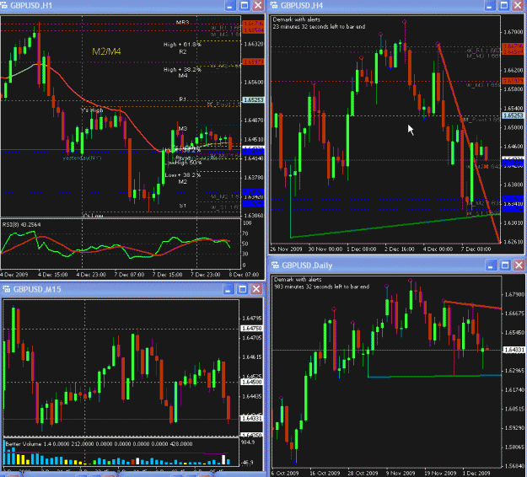Viewport: 527px width, 477px height.
Task: Click '983 minutes 32 seconds left' text in Daily
Action: click(321, 287)
